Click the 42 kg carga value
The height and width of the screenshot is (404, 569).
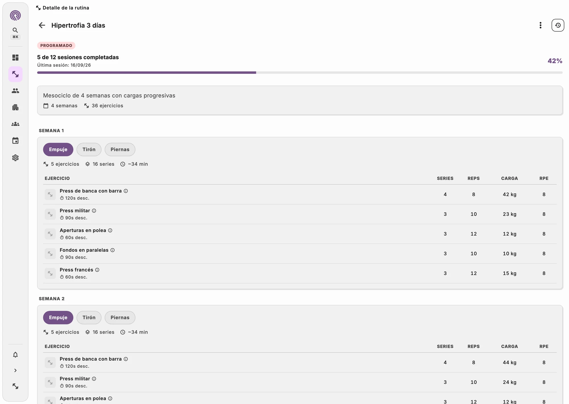509,195
